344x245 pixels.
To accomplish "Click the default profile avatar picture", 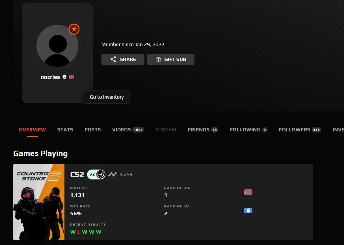I will click(x=57, y=46).
